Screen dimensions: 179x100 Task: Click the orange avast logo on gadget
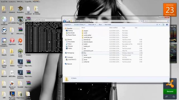pos(170,84)
